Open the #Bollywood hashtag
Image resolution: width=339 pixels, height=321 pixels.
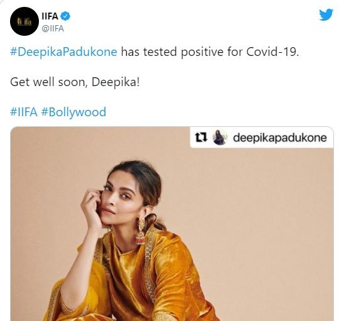pyautogui.click(x=73, y=112)
